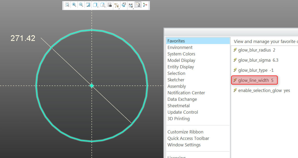Open the Saved Orientations cube icon
298x158 pixels.
pos(102,5)
